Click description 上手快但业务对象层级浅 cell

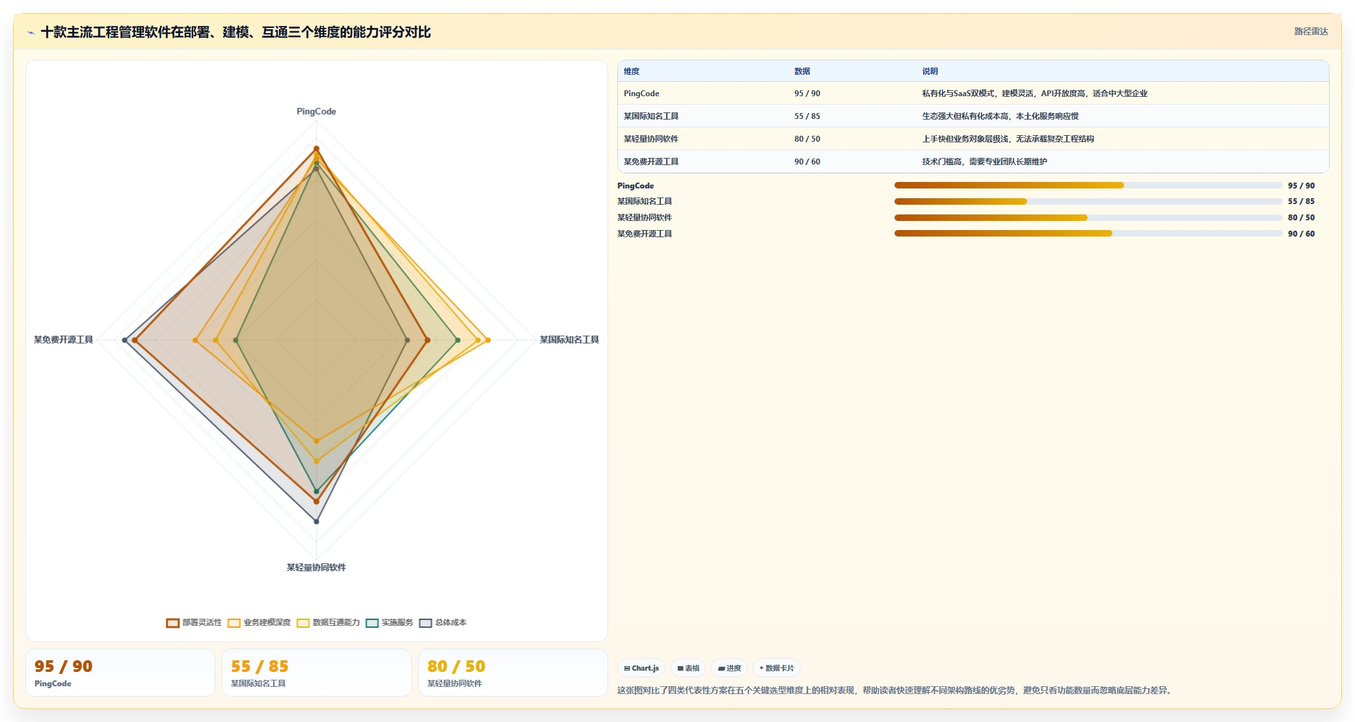(x=1008, y=139)
